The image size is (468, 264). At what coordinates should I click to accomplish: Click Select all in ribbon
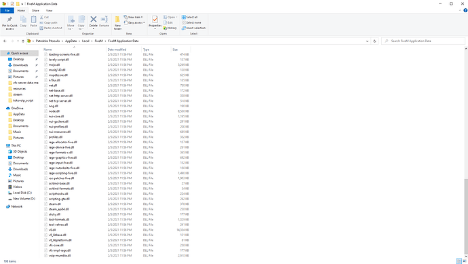(189, 18)
